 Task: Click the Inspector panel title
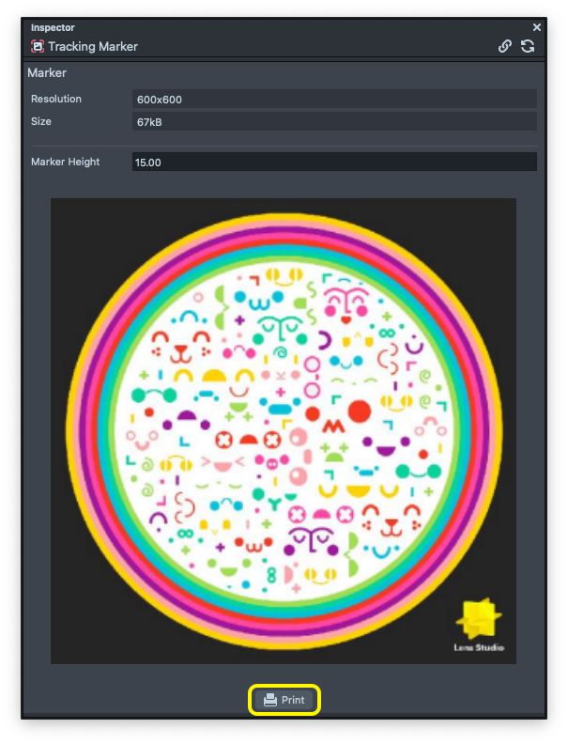coord(53,27)
